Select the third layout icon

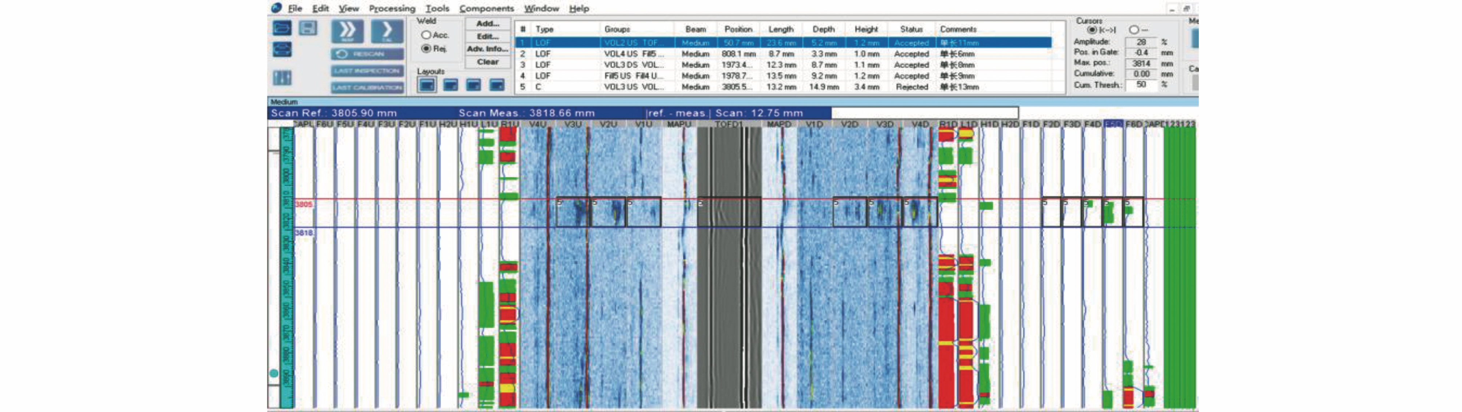coord(474,85)
